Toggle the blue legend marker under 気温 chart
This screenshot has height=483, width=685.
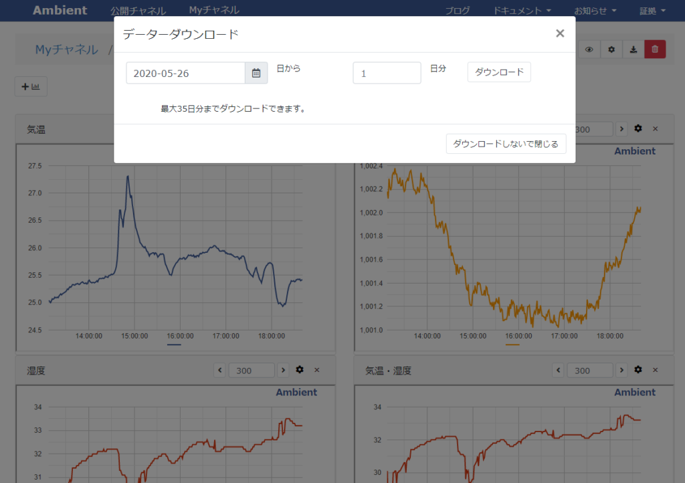(x=174, y=345)
